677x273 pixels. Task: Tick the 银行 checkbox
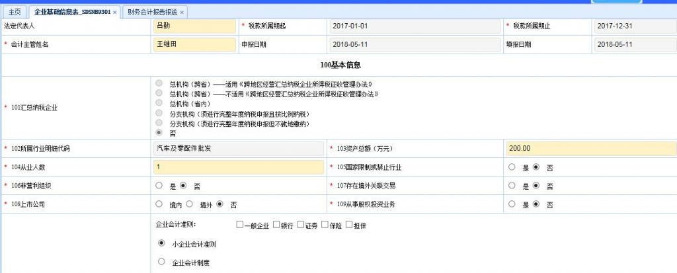[276, 225]
